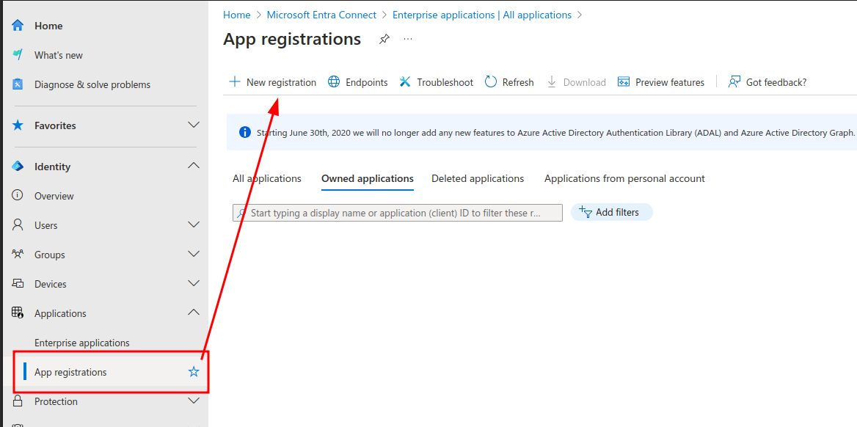
Task: Expand the Protection submenu chevron
Action: [x=194, y=401]
